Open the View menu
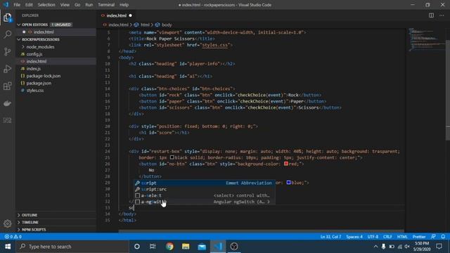Image resolution: width=450 pixels, height=253 pixels. tap(65, 5)
